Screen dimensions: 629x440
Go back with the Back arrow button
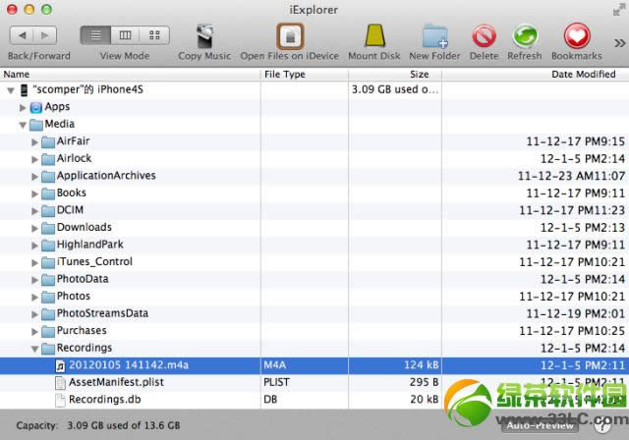(x=22, y=35)
